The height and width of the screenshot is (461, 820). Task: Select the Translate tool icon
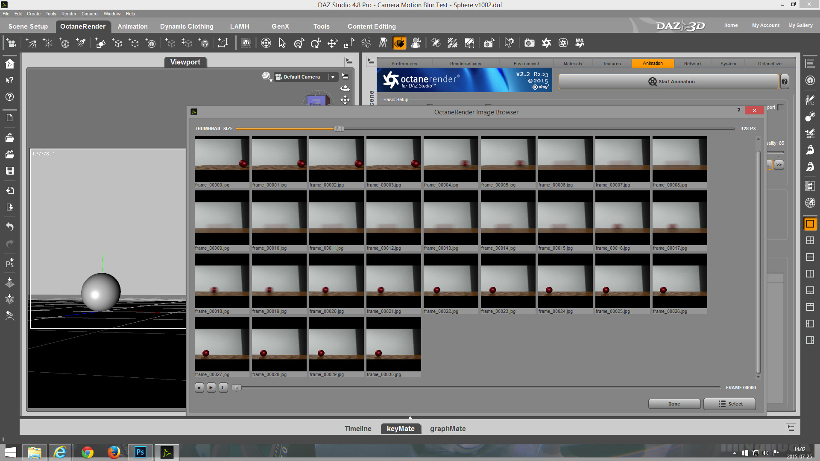[x=332, y=43]
